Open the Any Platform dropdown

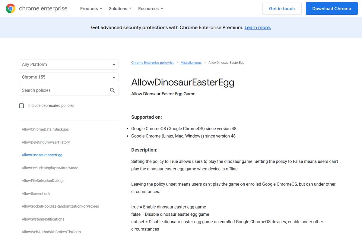pyautogui.click(x=69, y=64)
